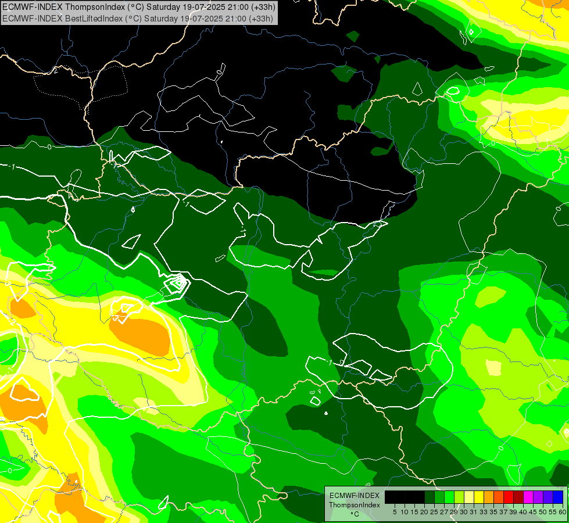Click the 'ThompsonIndex' label in the legend
This screenshot has width=569, height=523.
point(355,505)
